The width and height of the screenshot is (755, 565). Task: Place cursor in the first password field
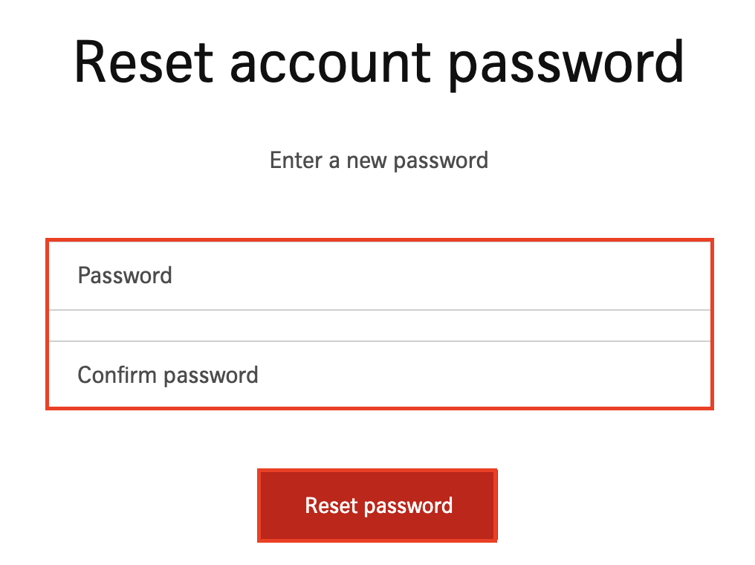[379, 276]
